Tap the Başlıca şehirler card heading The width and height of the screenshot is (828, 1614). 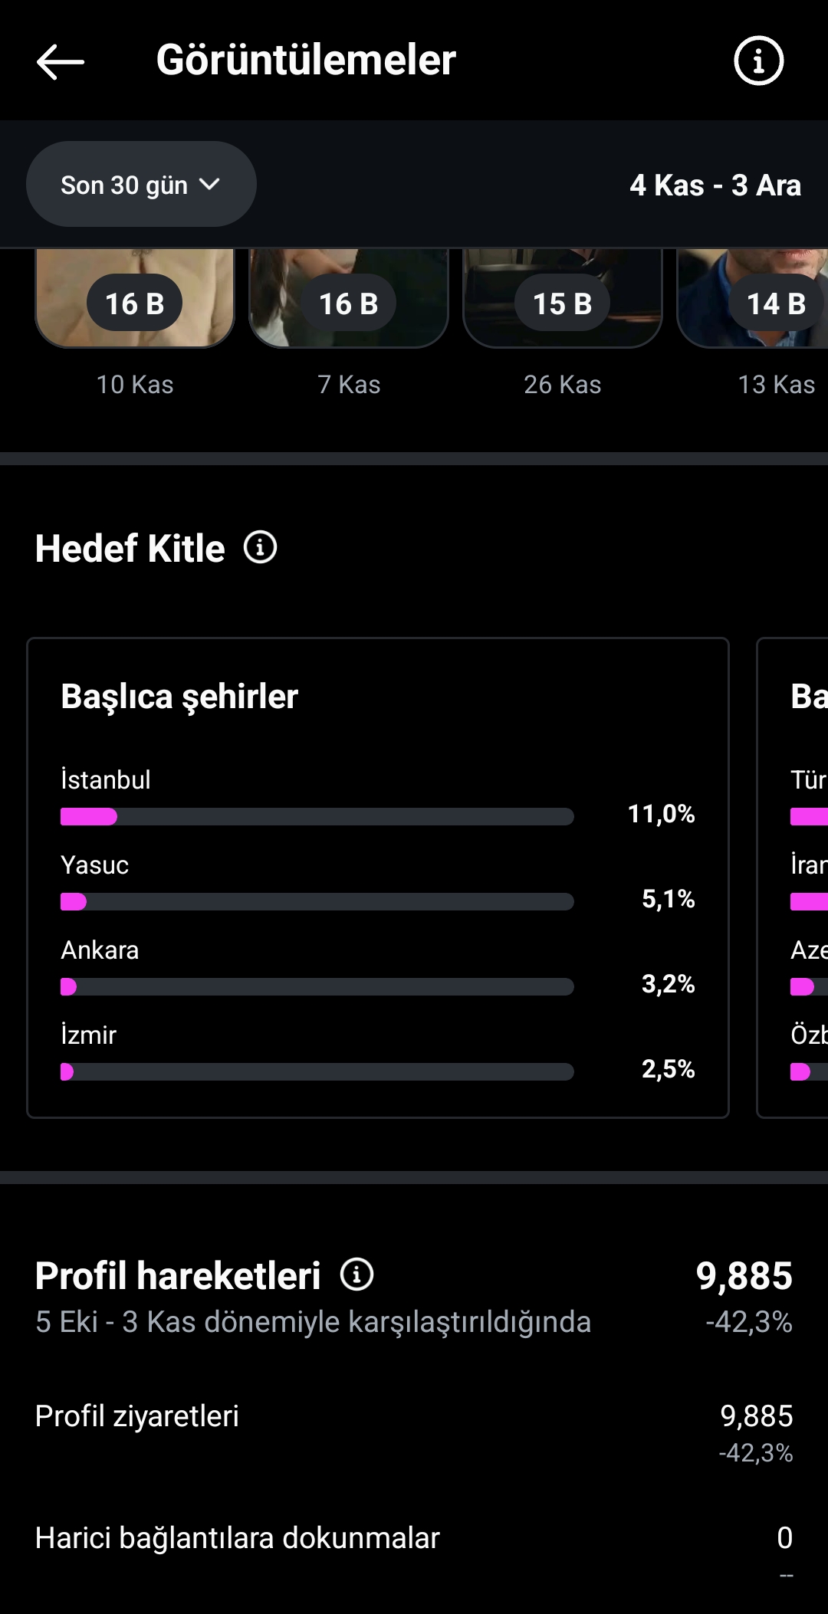click(x=179, y=697)
